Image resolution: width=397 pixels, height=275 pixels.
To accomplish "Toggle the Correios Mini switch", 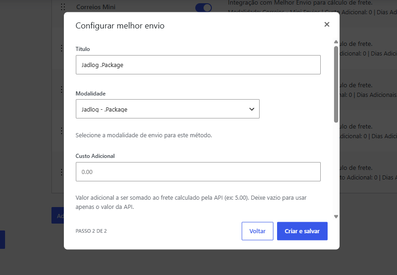I will click(204, 8).
